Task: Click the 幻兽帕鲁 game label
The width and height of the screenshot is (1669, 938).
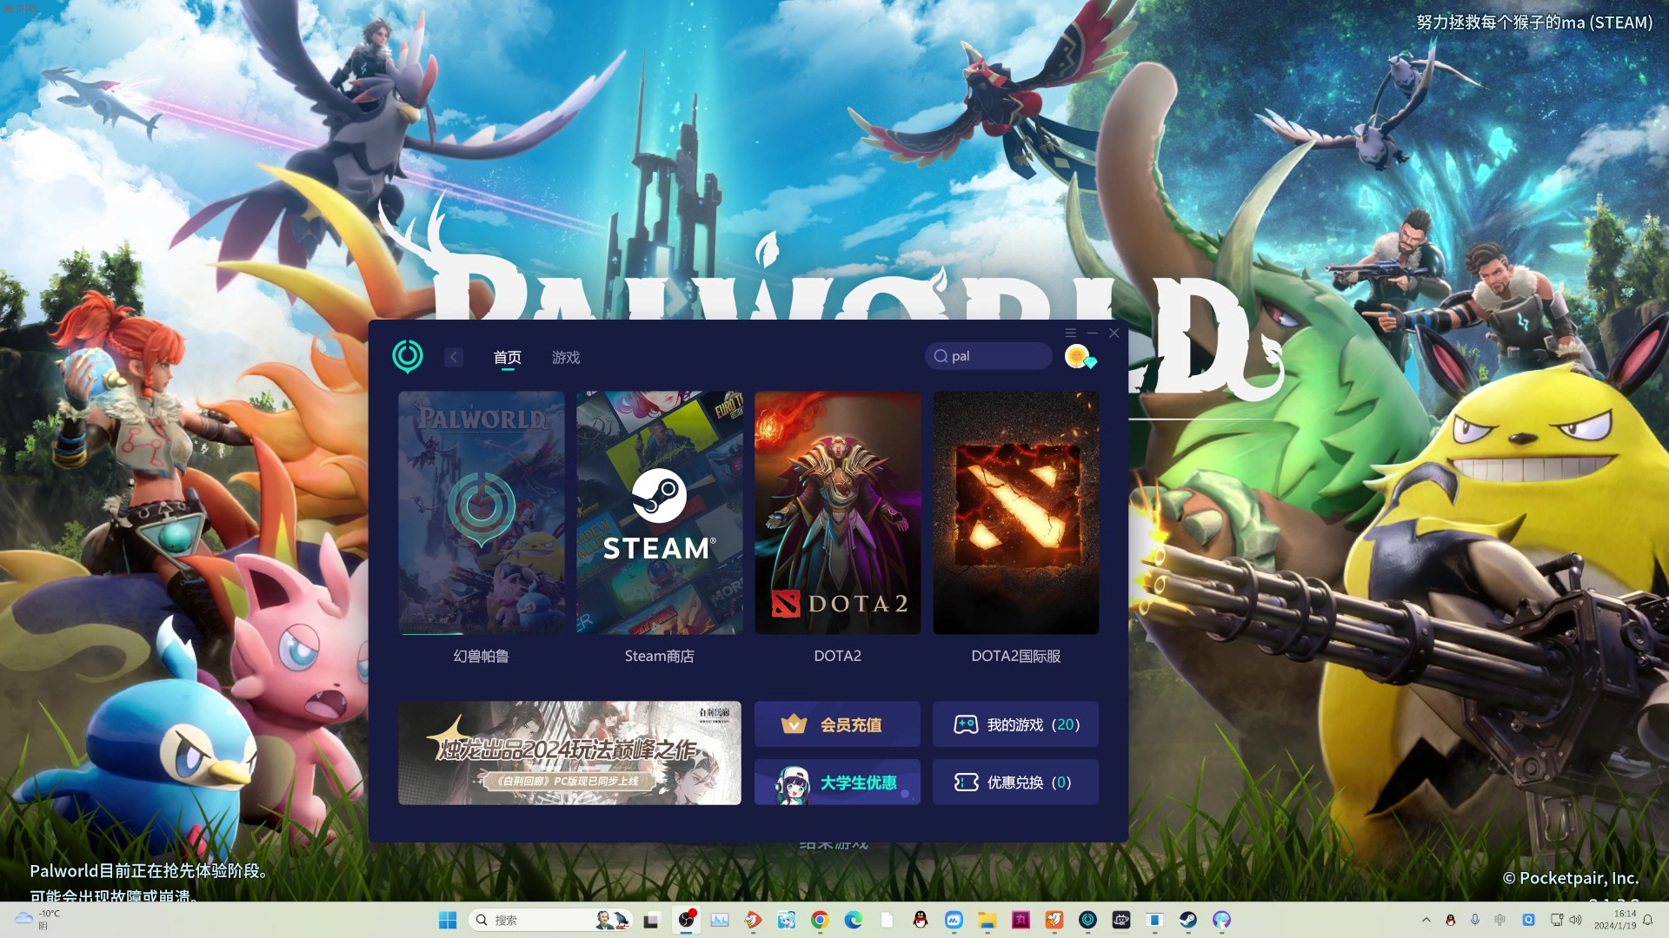Action: tap(482, 656)
